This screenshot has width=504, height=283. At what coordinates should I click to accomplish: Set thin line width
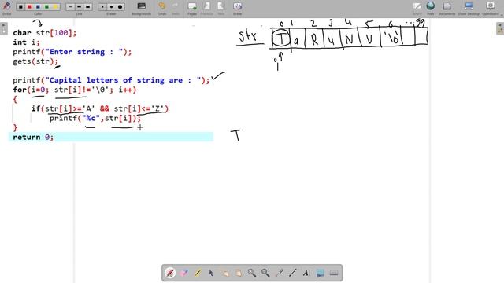[70, 7]
